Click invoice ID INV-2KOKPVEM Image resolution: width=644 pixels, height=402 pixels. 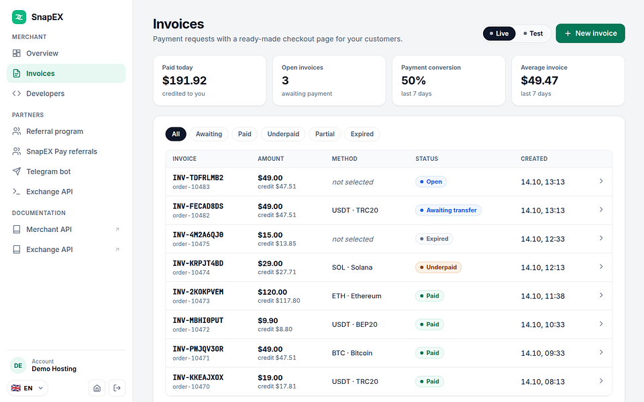coord(198,291)
